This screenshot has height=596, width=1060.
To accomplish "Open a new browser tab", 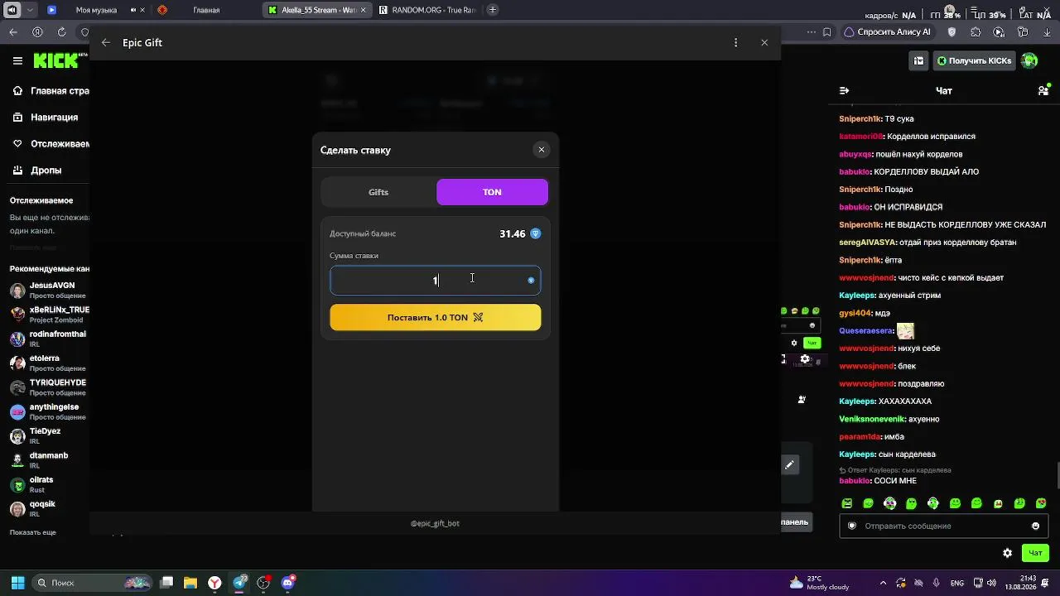I will click(x=493, y=10).
